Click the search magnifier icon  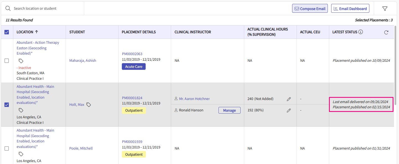(x=8, y=8)
